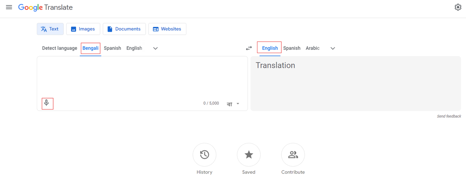466x184 pixels.
Task: Select English as target language
Action: (270, 48)
